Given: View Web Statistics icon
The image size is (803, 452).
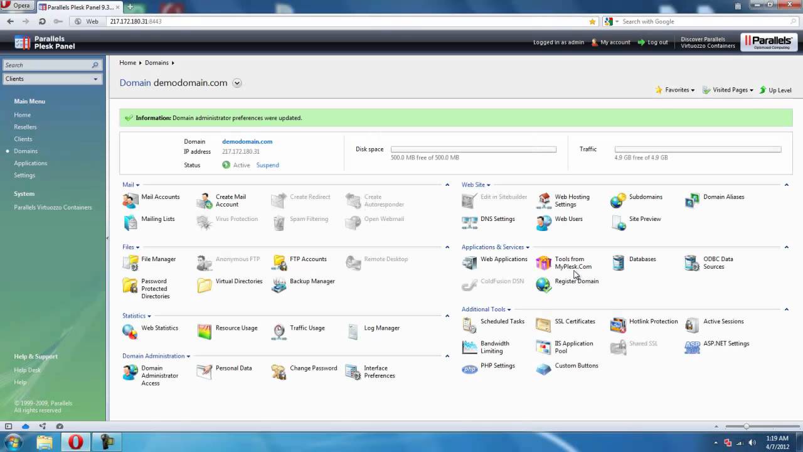Looking at the screenshot, I should click(130, 331).
